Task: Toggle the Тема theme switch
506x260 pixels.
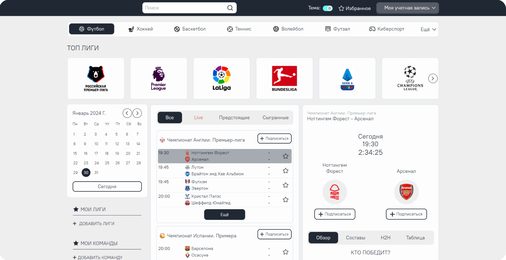Action: point(327,8)
